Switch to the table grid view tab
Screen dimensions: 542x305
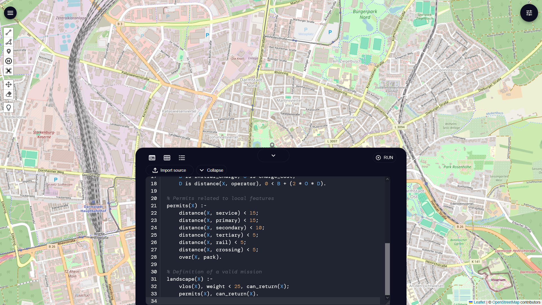point(167,158)
